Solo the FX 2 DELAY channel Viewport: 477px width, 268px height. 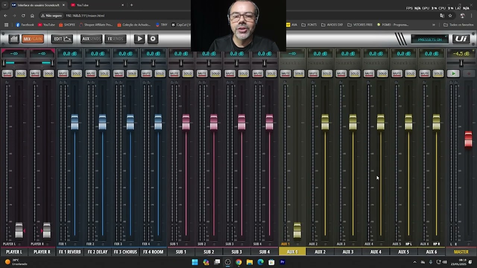(104, 74)
